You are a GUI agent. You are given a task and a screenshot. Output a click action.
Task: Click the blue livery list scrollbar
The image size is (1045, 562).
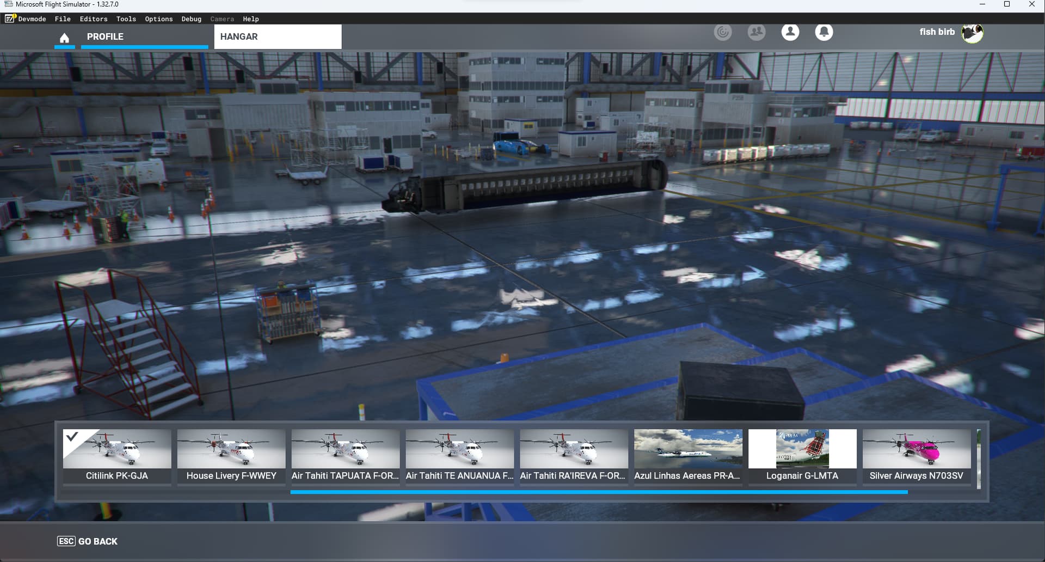coord(599,492)
